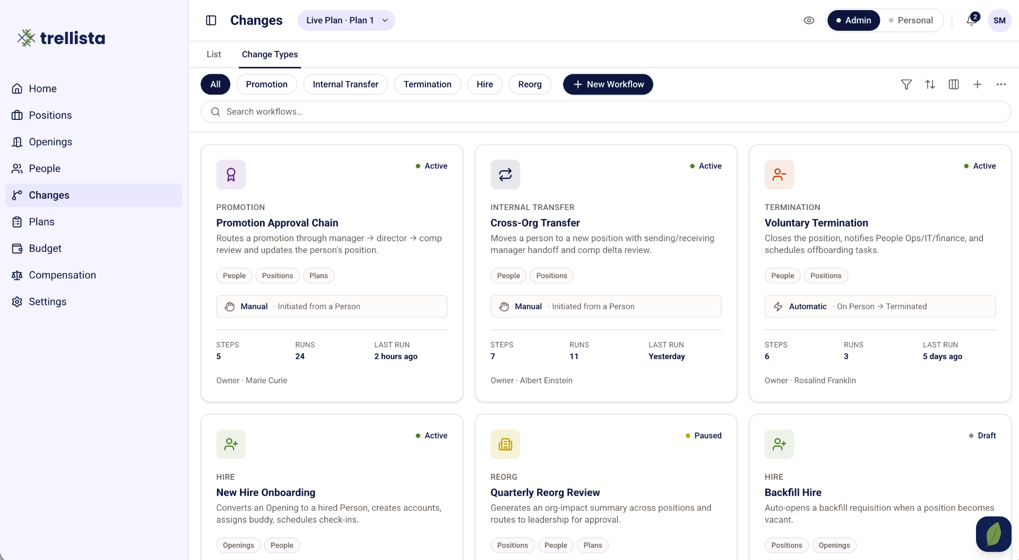Click People tag on Voluntary Termination
Image resolution: width=1019 pixels, height=560 pixels.
(x=782, y=276)
